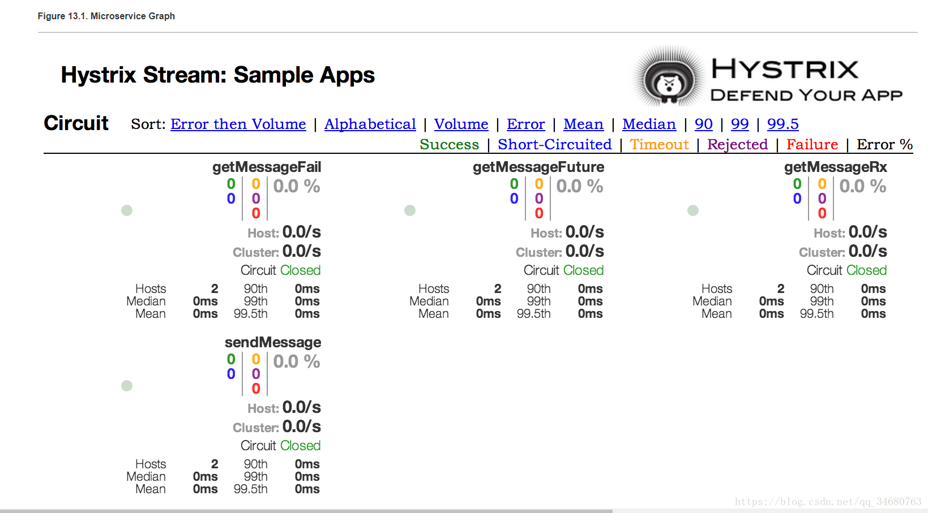Click sendMessage 0.0 % error rate
This screenshot has width=928, height=513.
click(x=297, y=361)
